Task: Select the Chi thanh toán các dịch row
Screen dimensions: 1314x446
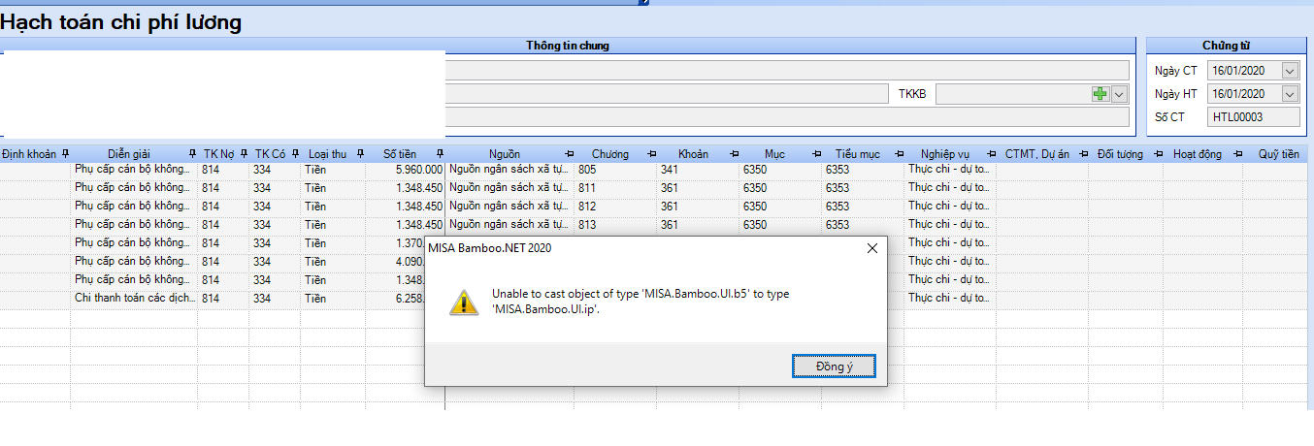Action: pyautogui.click(x=135, y=298)
